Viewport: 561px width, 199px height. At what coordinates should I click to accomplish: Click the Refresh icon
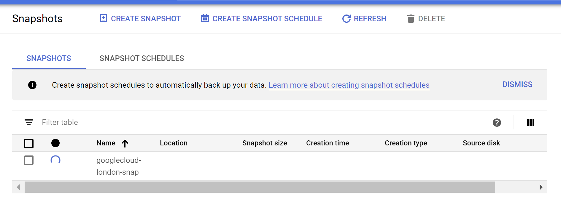click(346, 18)
